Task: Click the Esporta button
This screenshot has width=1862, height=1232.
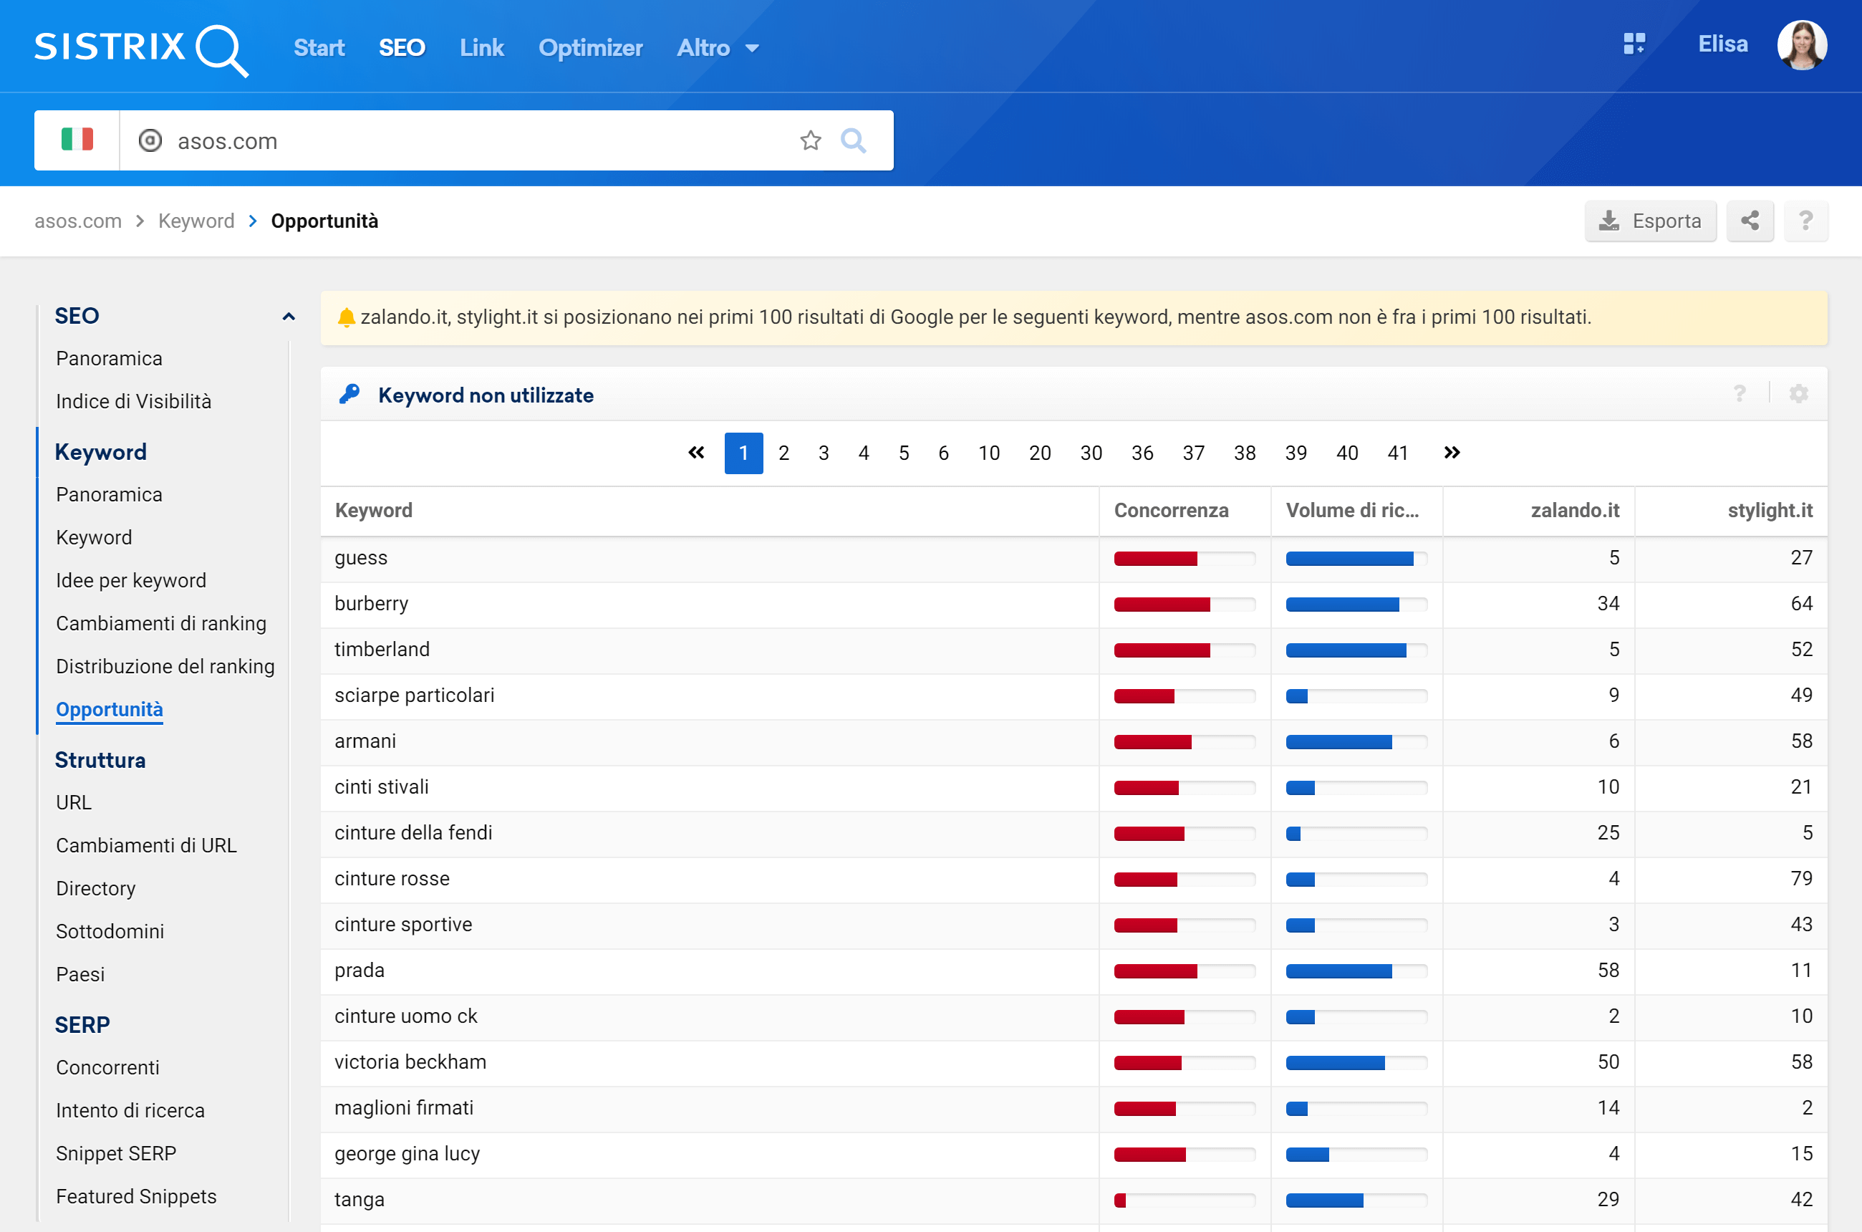Action: click(1650, 221)
